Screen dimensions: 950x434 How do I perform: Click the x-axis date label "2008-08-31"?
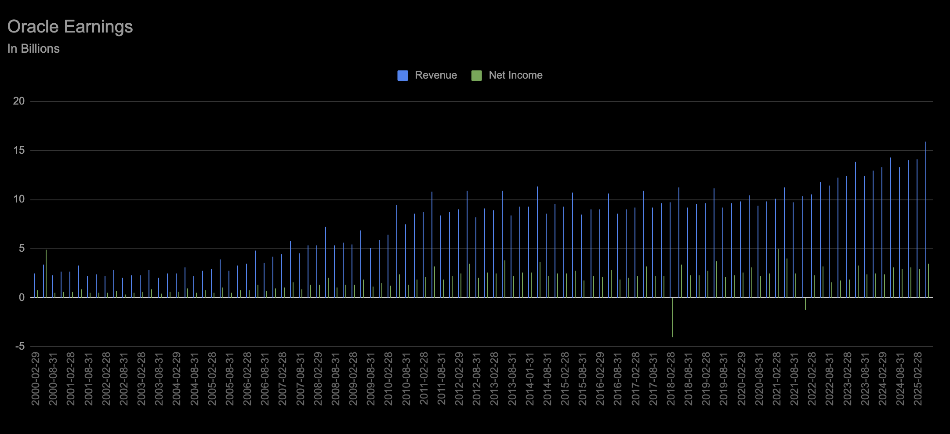click(x=335, y=379)
